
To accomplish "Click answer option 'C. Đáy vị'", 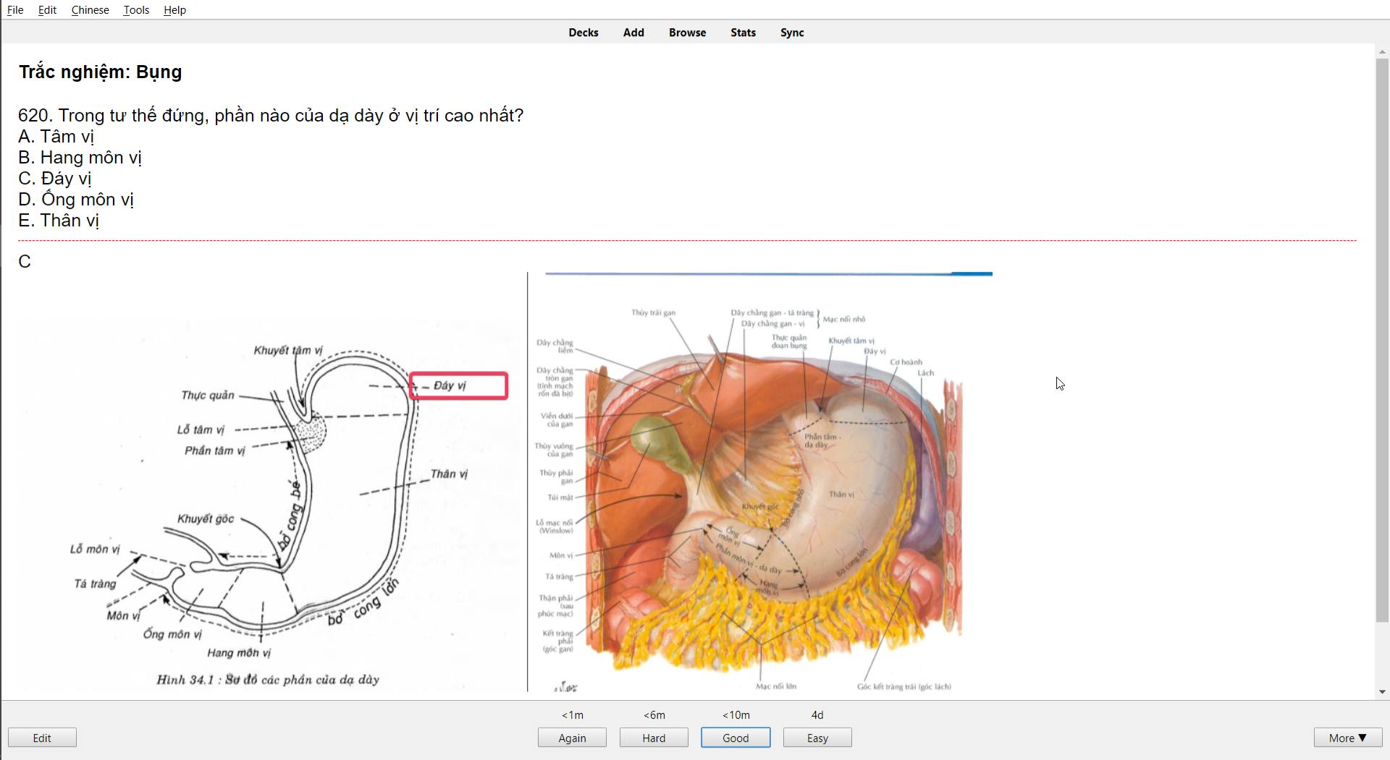I will pyautogui.click(x=54, y=179).
